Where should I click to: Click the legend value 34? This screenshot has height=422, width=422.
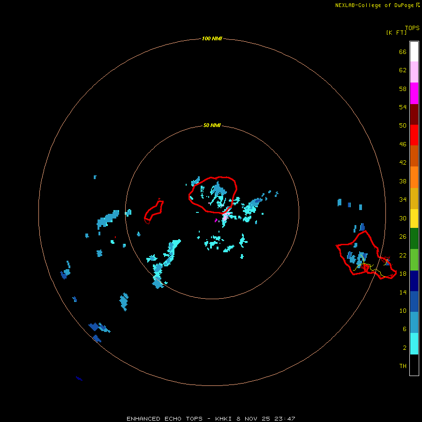pyautogui.click(x=403, y=200)
